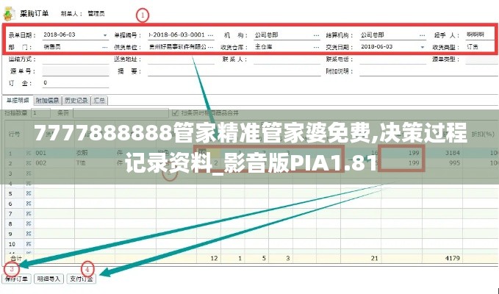Switch to the 历史记录 tab
Viewport: 499px width, 294px height.
point(76,101)
